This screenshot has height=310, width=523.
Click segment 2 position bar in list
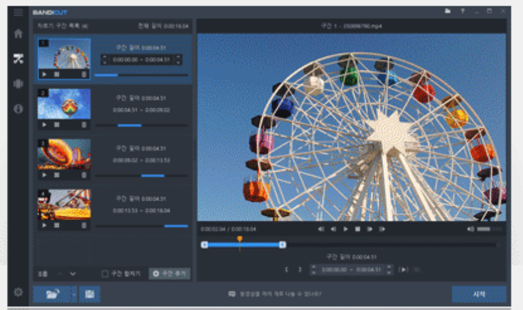tap(141, 125)
